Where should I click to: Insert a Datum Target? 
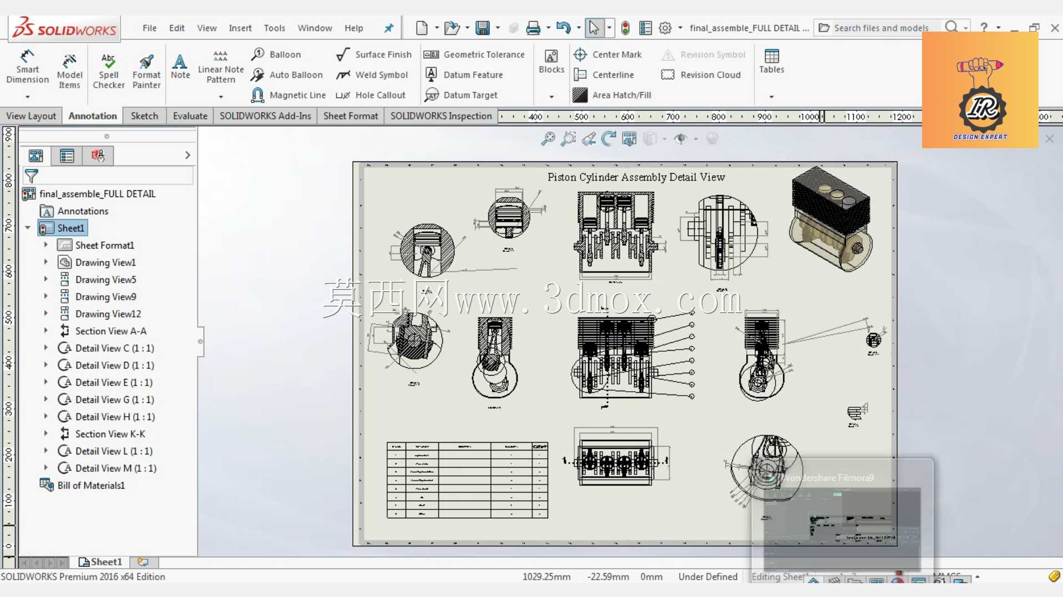coord(461,95)
